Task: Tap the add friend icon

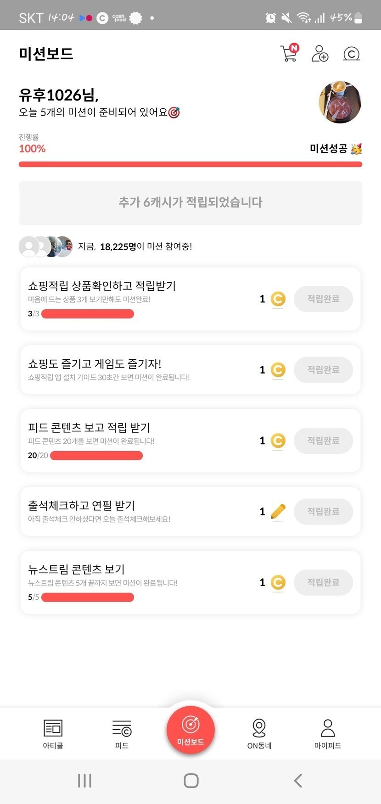Action: pyautogui.click(x=319, y=53)
